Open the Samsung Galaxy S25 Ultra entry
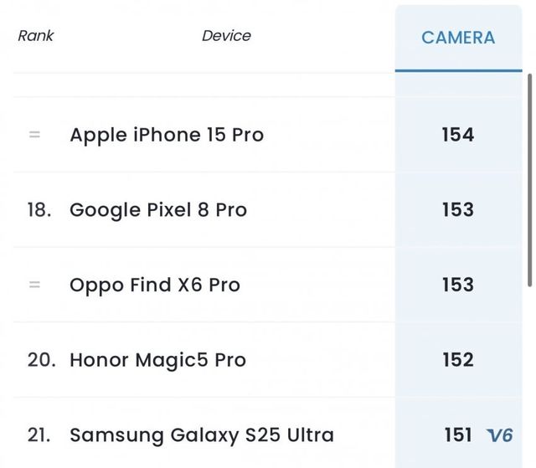 [x=202, y=435]
